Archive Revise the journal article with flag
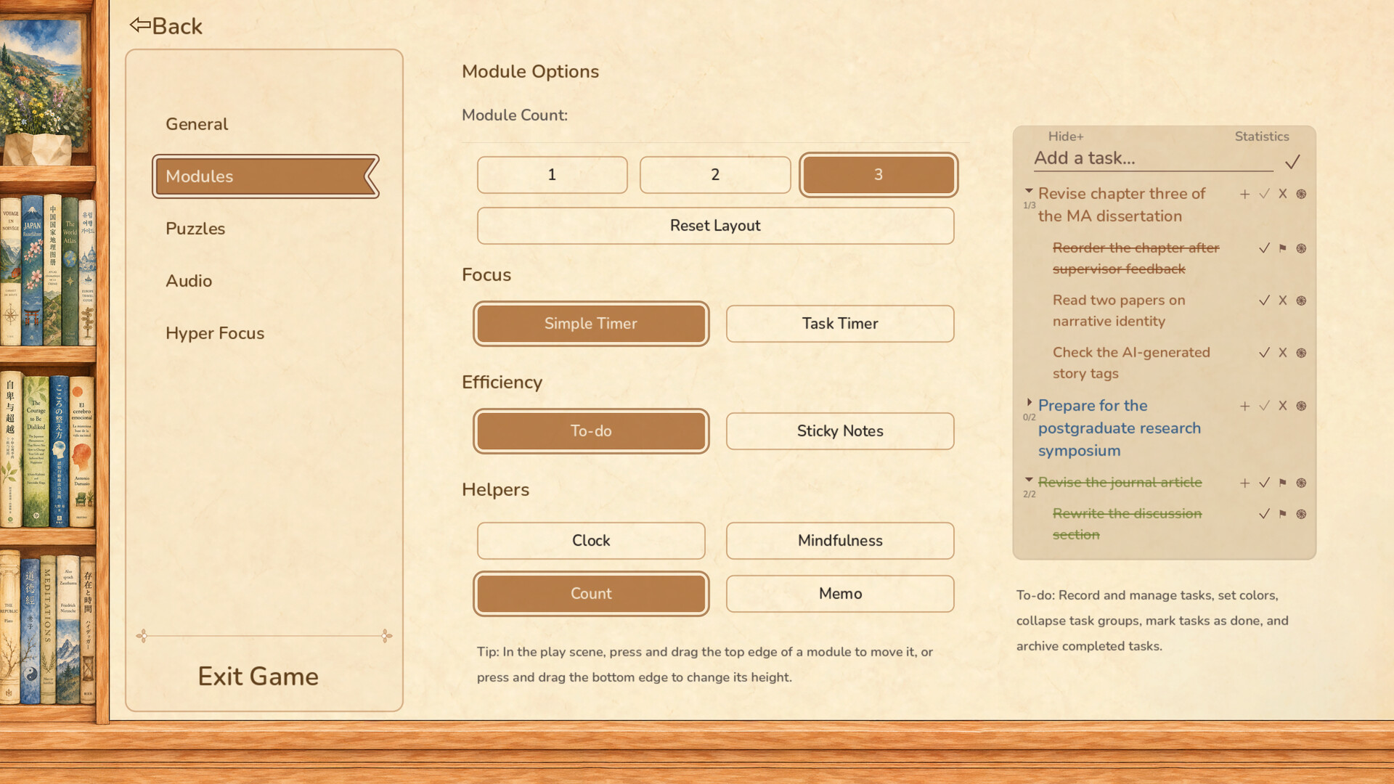 coord(1282,483)
